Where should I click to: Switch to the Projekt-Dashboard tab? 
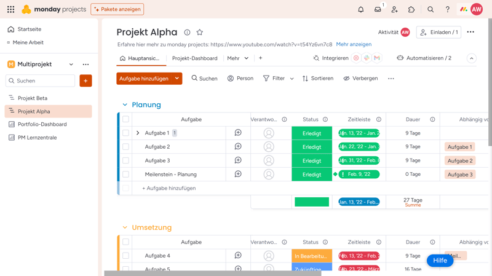[x=194, y=58]
